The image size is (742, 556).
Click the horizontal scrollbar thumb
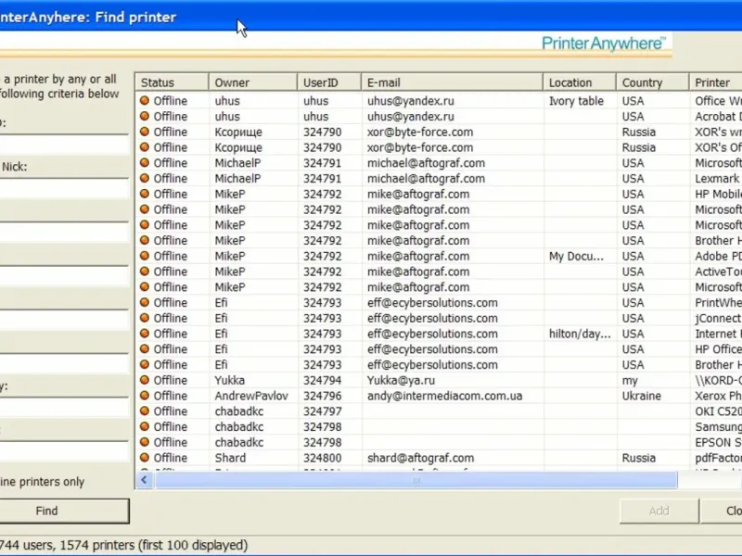pos(416,480)
